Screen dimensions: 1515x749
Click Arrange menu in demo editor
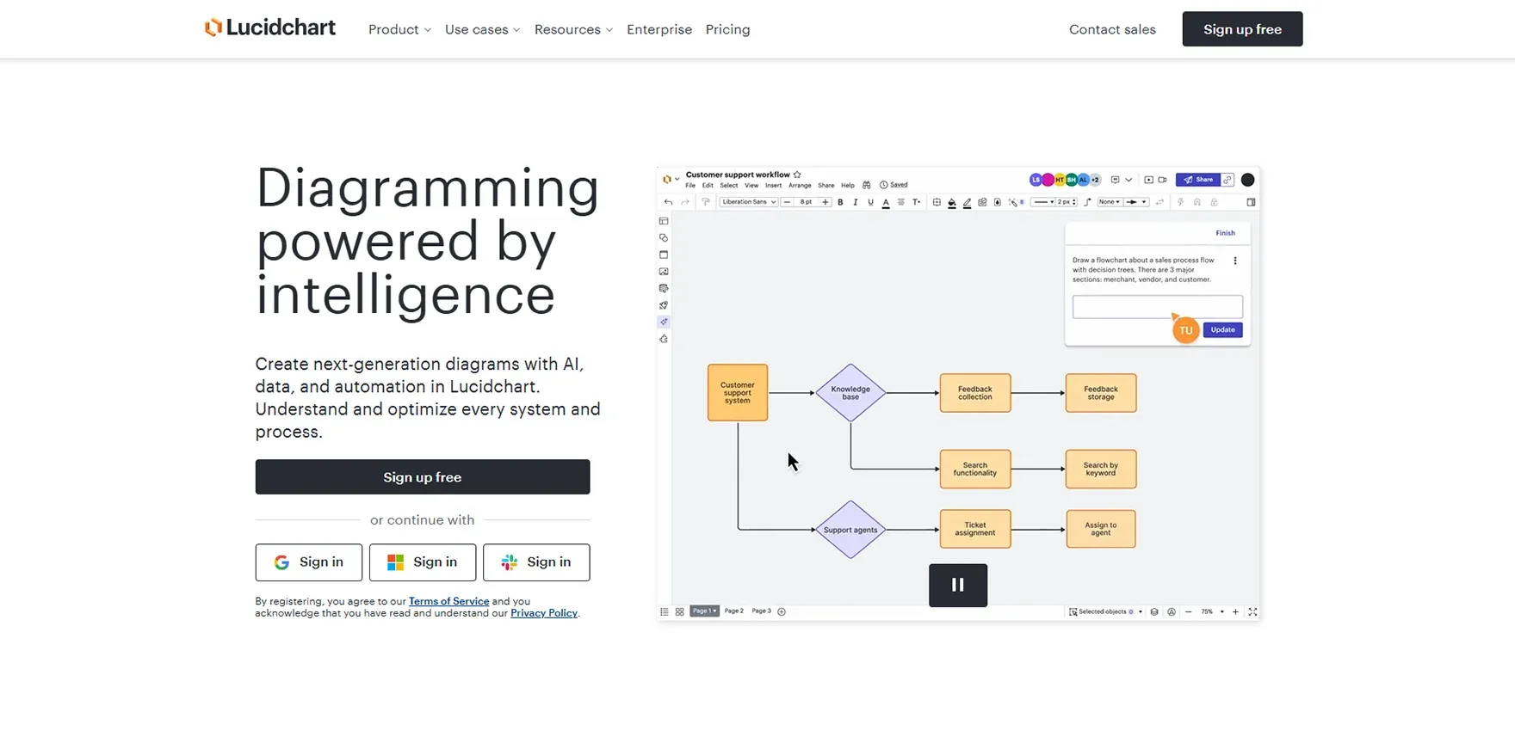click(x=800, y=185)
